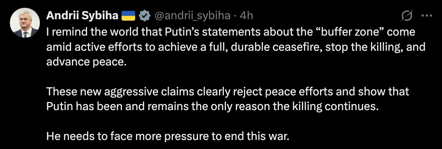Open Andrii Sybiha's profile avatar photo

pyautogui.click(x=25, y=23)
